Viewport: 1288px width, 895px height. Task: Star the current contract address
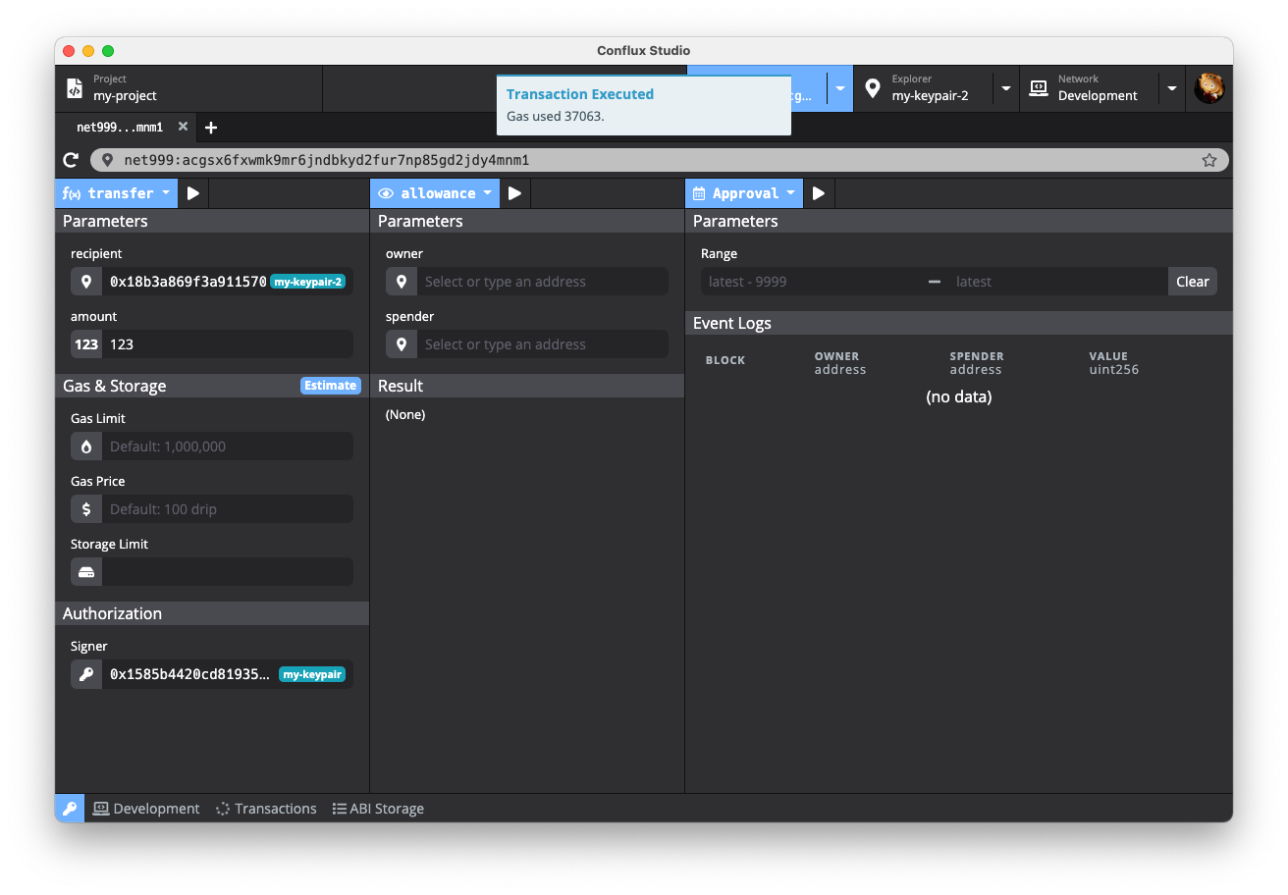pos(1209,160)
